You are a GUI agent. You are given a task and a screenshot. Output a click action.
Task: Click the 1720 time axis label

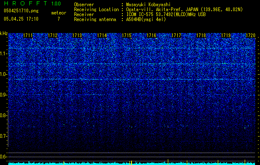point(250,35)
